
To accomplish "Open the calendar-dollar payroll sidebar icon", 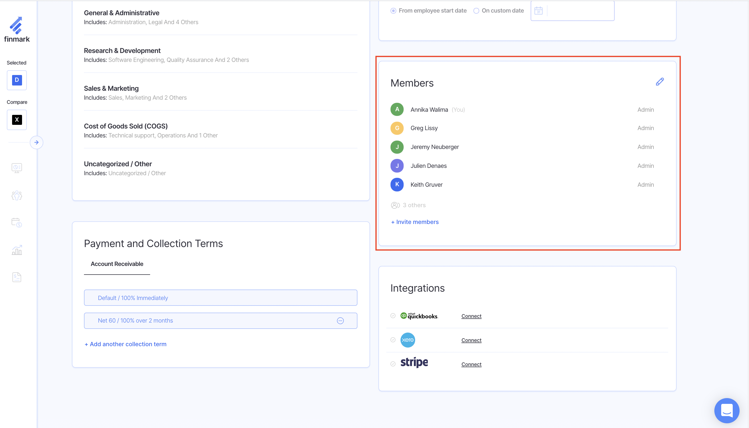I will point(17,223).
